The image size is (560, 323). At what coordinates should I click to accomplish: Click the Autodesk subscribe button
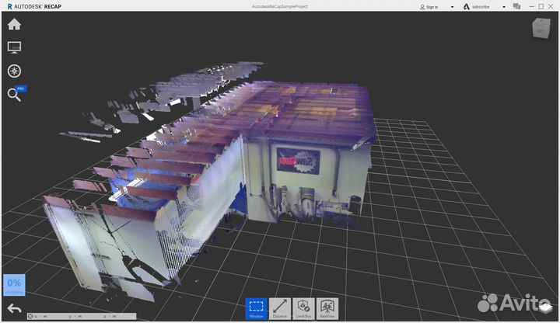pyautogui.click(x=477, y=7)
